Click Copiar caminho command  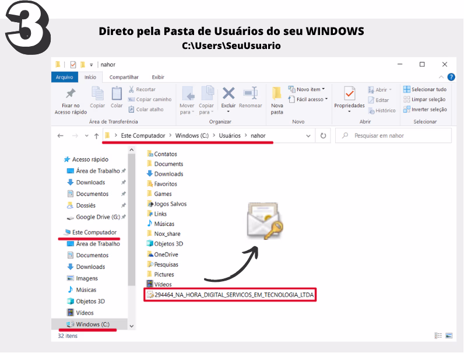(150, 99)
